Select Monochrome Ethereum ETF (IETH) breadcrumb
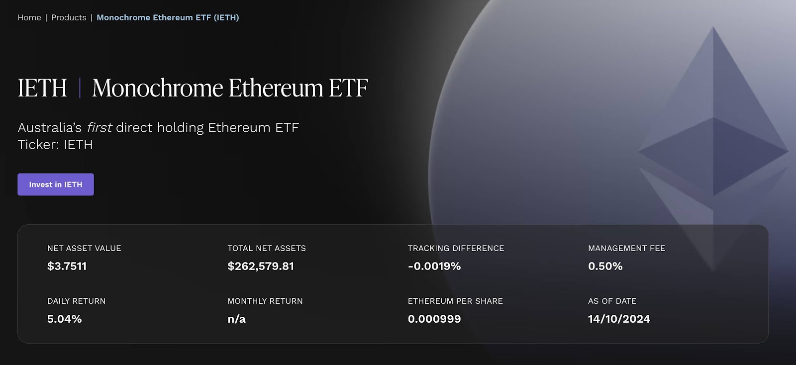This screenshot has height=365, width=796. click(168, 17)
